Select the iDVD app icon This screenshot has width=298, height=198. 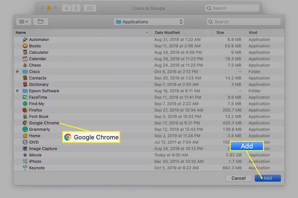pos(25,142)
